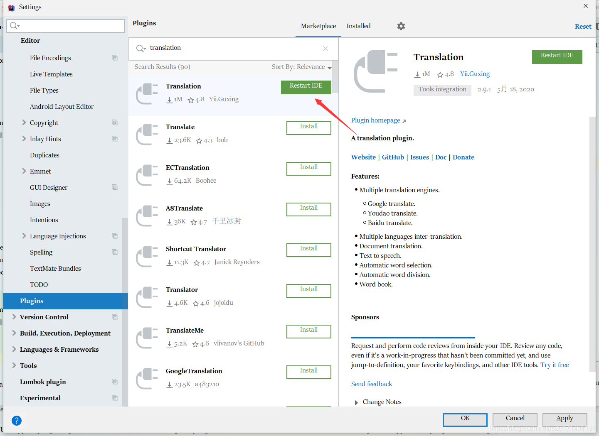Viewport: 599px width, 436px height.
Task: Click Restart IDE in the details panel
Action: (x=557, y=57)
